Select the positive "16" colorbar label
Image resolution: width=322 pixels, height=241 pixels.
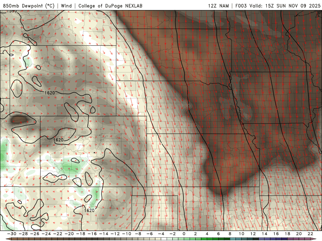click(276, 234)
